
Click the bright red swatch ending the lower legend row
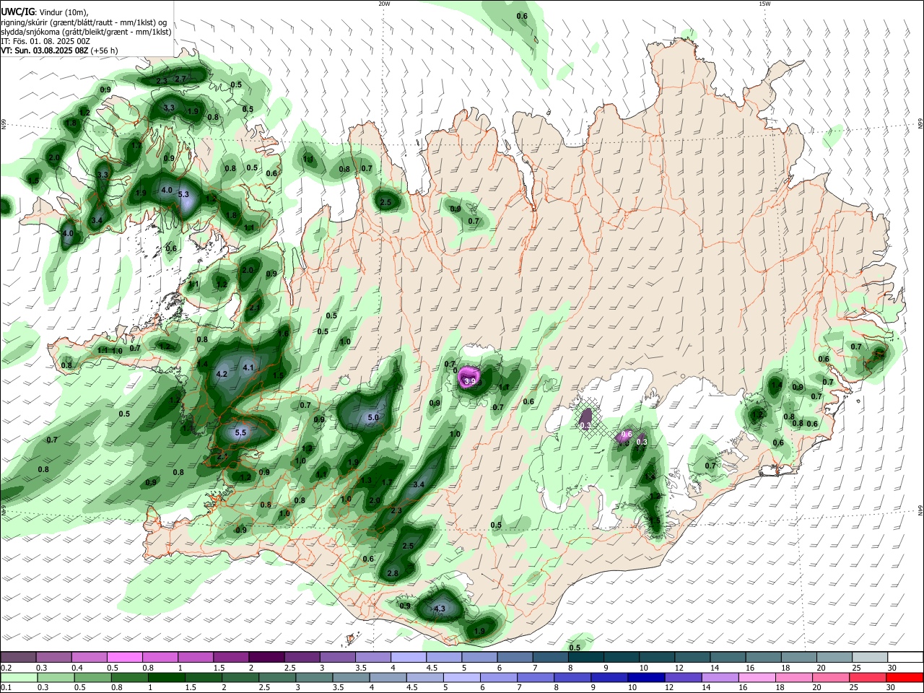click(x=905, y=677)
